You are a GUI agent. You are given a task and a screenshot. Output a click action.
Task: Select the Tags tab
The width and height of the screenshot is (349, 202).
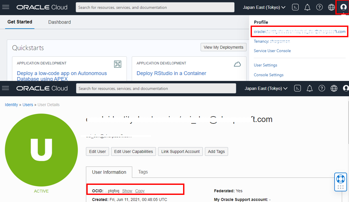[x=143, y=172]
